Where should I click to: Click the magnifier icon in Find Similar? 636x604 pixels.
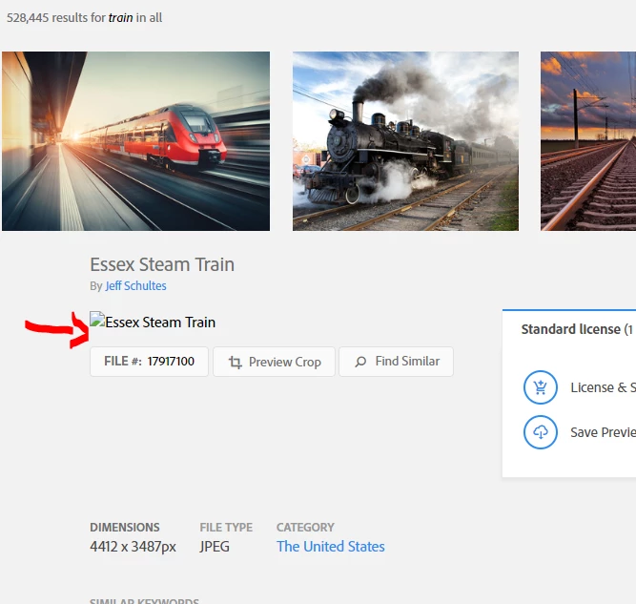[360, 362]
